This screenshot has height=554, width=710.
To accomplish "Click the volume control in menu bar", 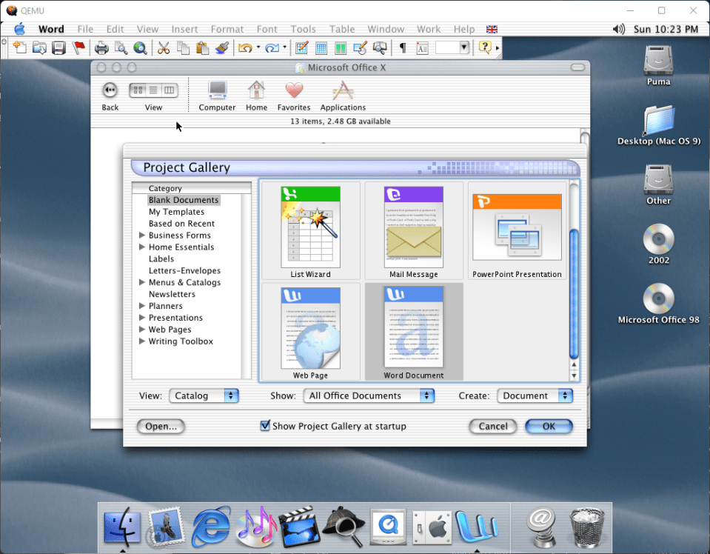I will coord(619,29).
